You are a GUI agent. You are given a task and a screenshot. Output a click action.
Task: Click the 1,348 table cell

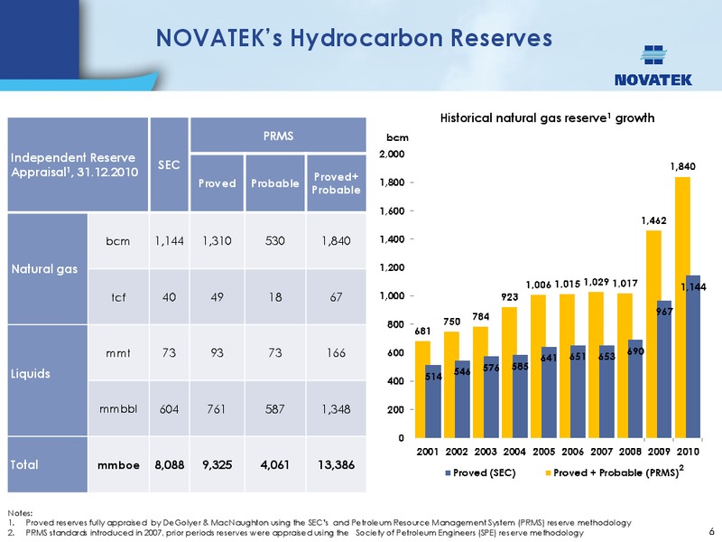[336, 409]
